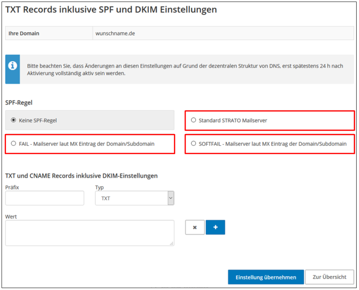Click the Einstellung übernehmen button
Viewport: 359px width, 290px height.
click(266, 277)
